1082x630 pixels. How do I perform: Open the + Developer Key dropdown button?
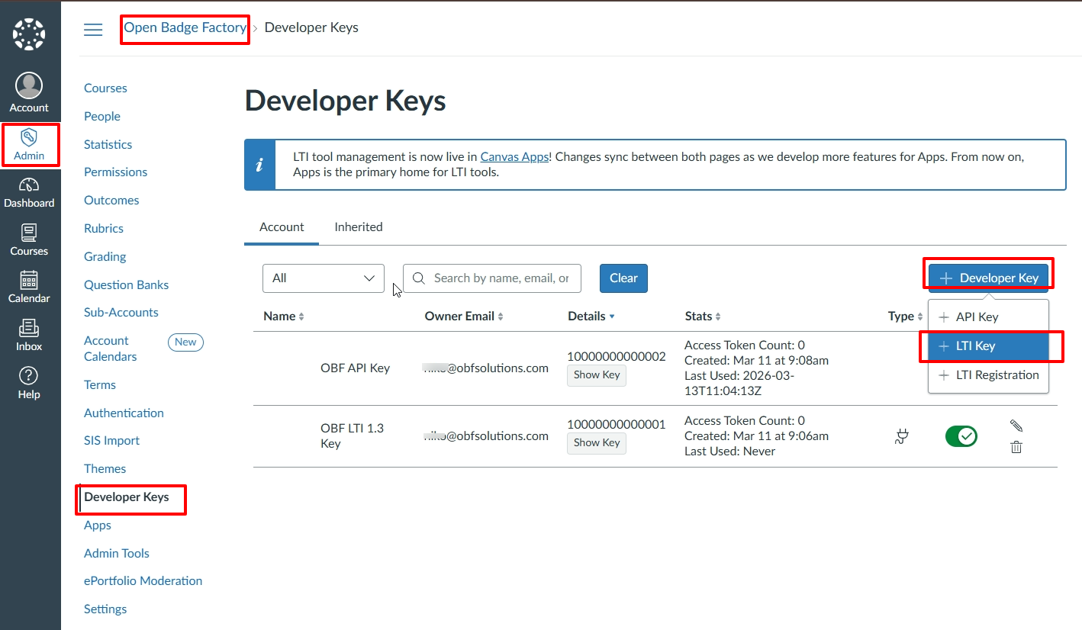(x=988, y=278)
